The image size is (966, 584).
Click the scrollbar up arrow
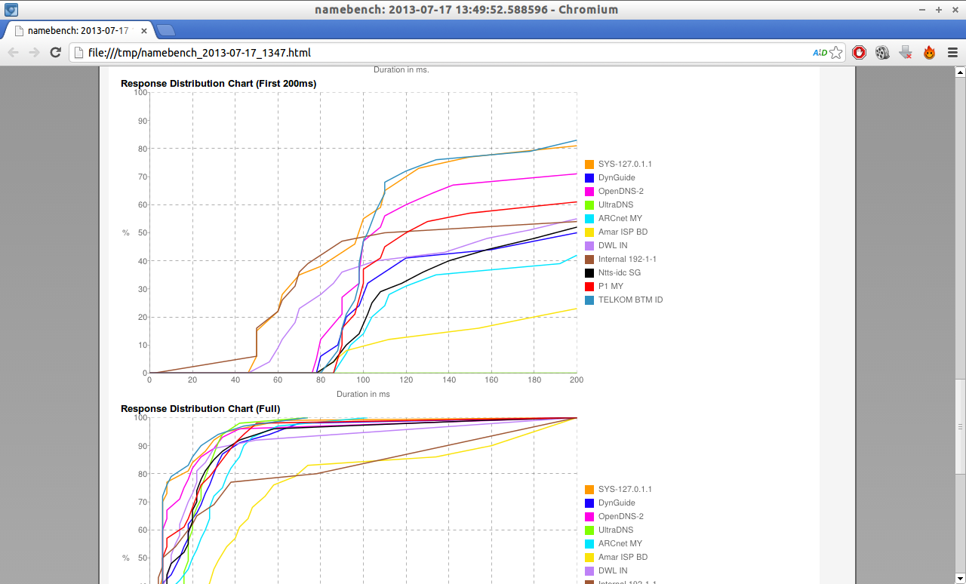coord(960,72)
